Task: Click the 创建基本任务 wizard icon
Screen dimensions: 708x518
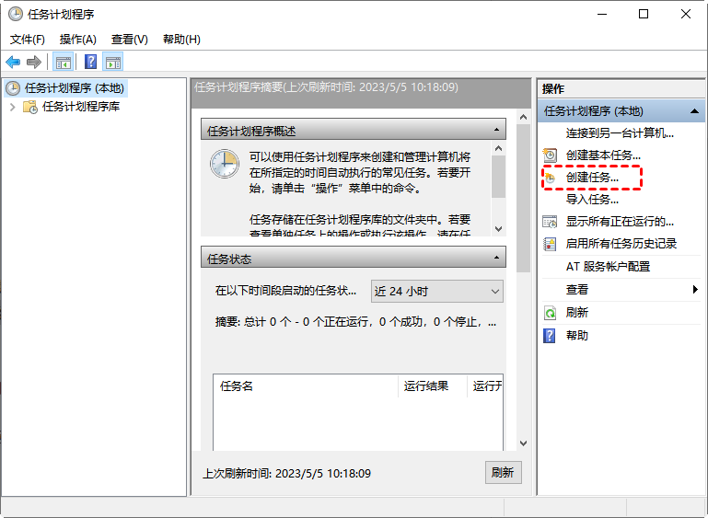Action: [550, 155]
